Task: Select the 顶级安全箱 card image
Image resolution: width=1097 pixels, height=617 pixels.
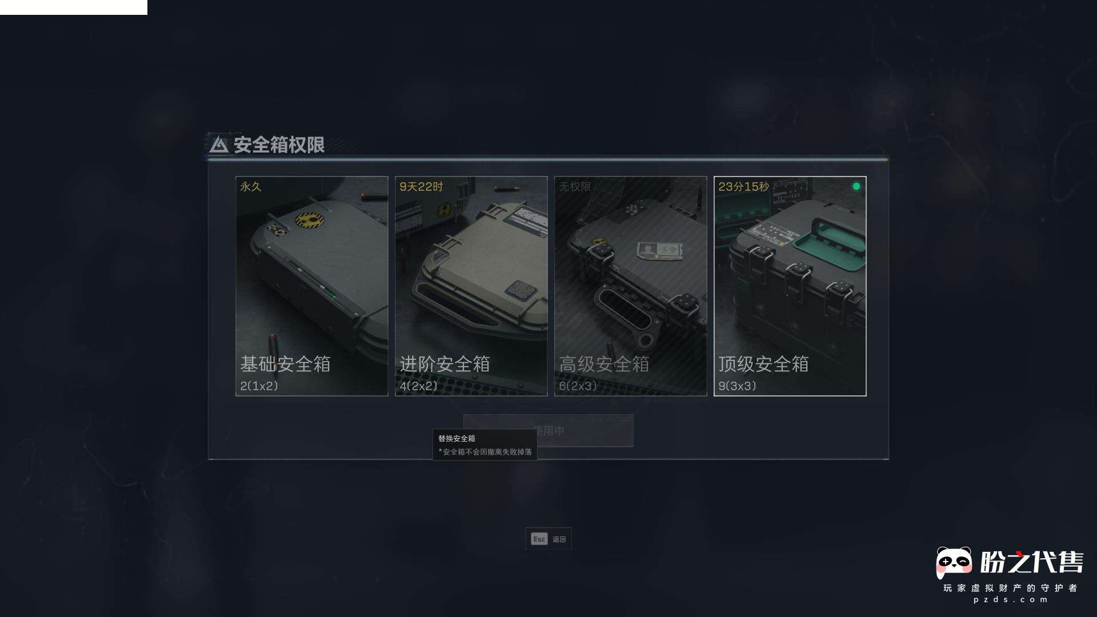Action: tap(790, 286)
